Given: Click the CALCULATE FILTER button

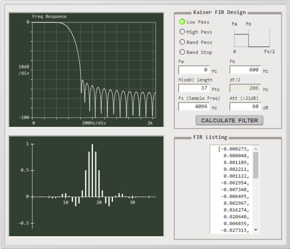Looking at the screenshot, I should 229,120.
